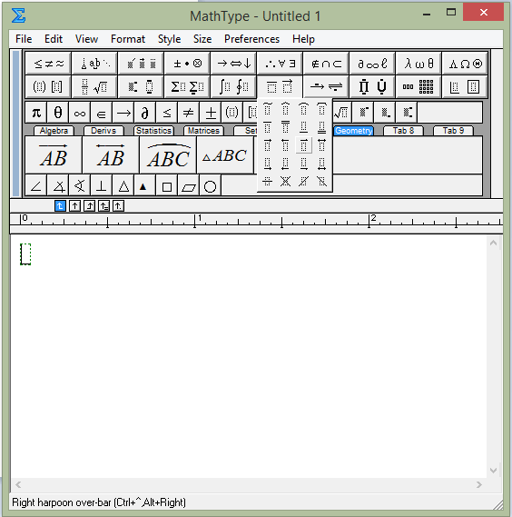This screenshot has width=512, height=517.
Task: Switch to the Matrices tab
Action: (x=203, y=131)
